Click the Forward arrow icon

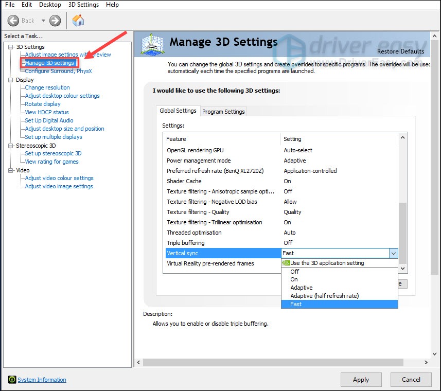pos(55,21)
